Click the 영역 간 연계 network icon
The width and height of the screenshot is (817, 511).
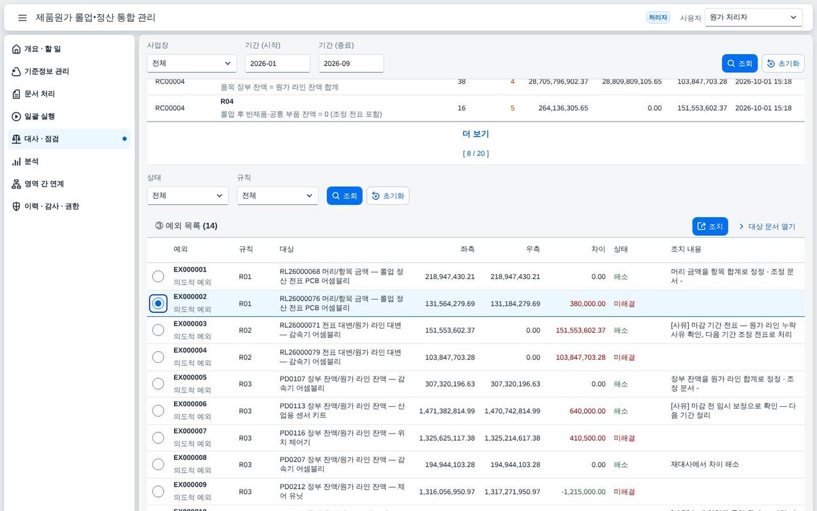coord(17,184)
